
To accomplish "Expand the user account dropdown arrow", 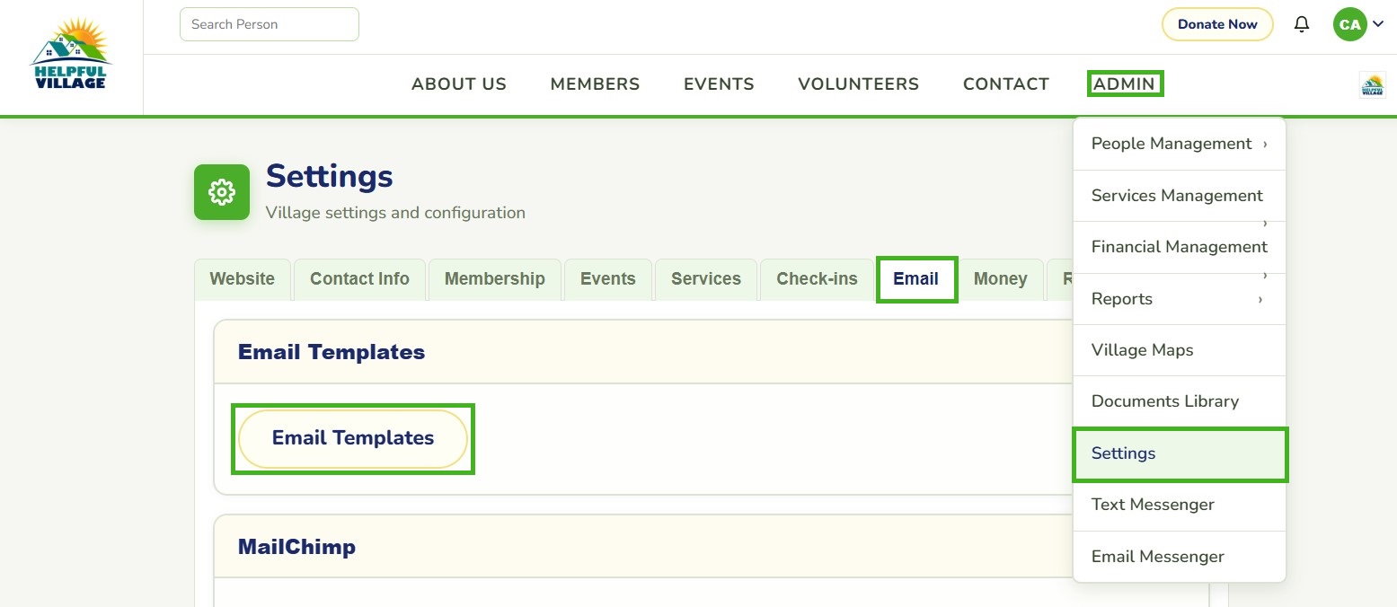I will click(1378, 24).
